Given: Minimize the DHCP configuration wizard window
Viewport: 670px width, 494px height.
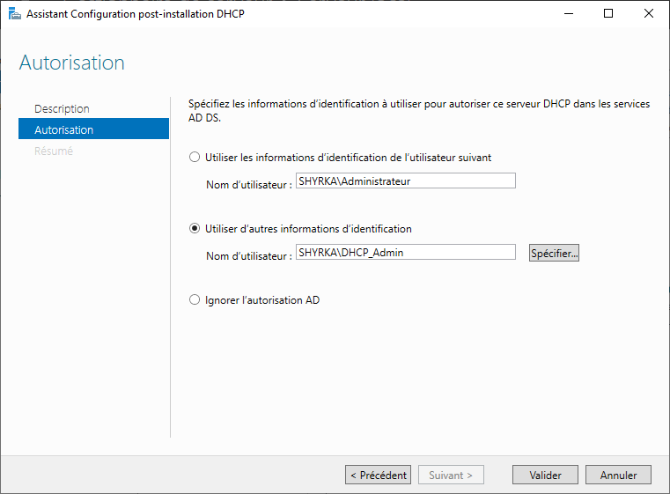Looking at the screenshot, I should pos(567,14).
